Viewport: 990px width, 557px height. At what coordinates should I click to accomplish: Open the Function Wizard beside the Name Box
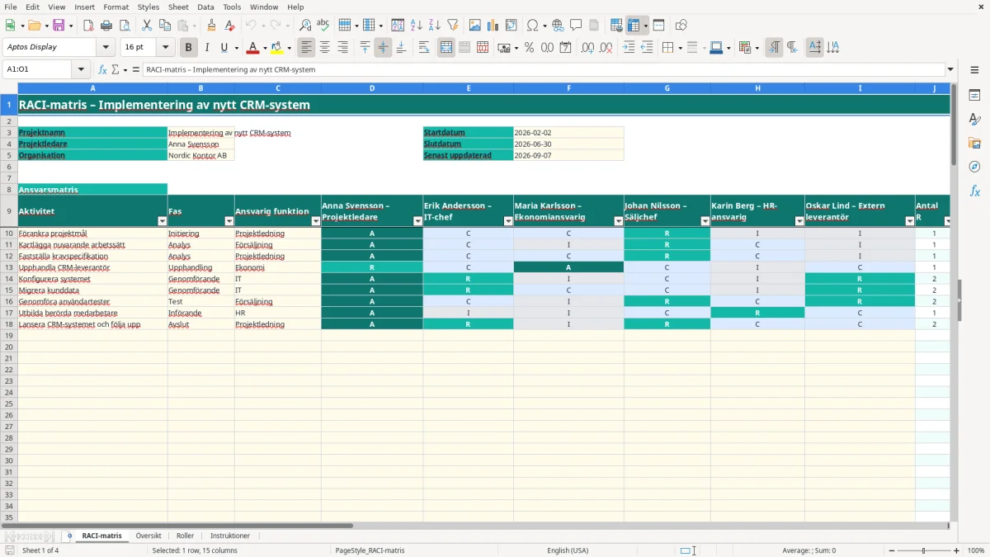click(x=103, y=69)
